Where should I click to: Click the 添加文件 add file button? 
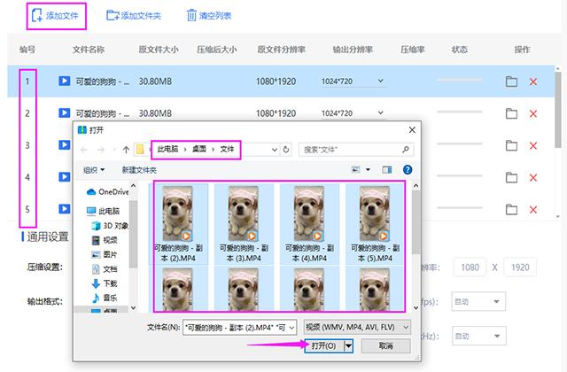[55, 16]
